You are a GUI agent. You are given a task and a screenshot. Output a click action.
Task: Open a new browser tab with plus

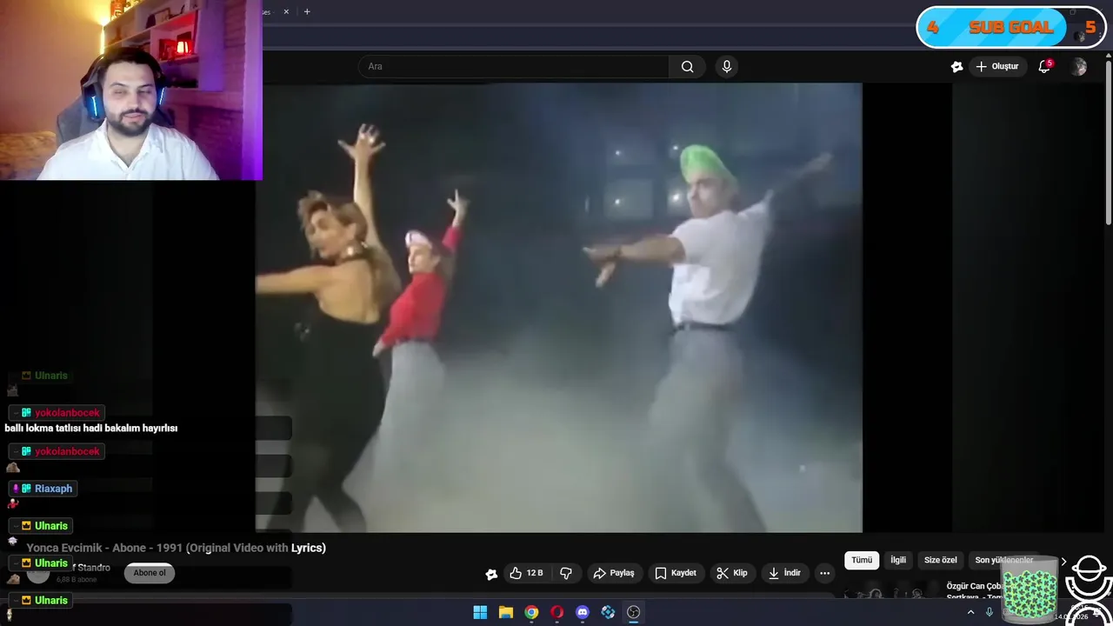(x=307, y=11)
